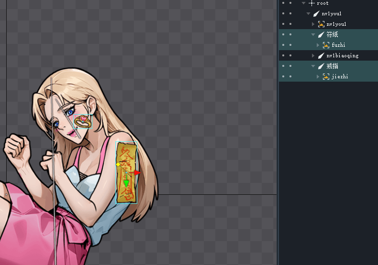
Task: Click the jiezhi slot image icon
Action: pyautogui.click(x=326, y=77)
